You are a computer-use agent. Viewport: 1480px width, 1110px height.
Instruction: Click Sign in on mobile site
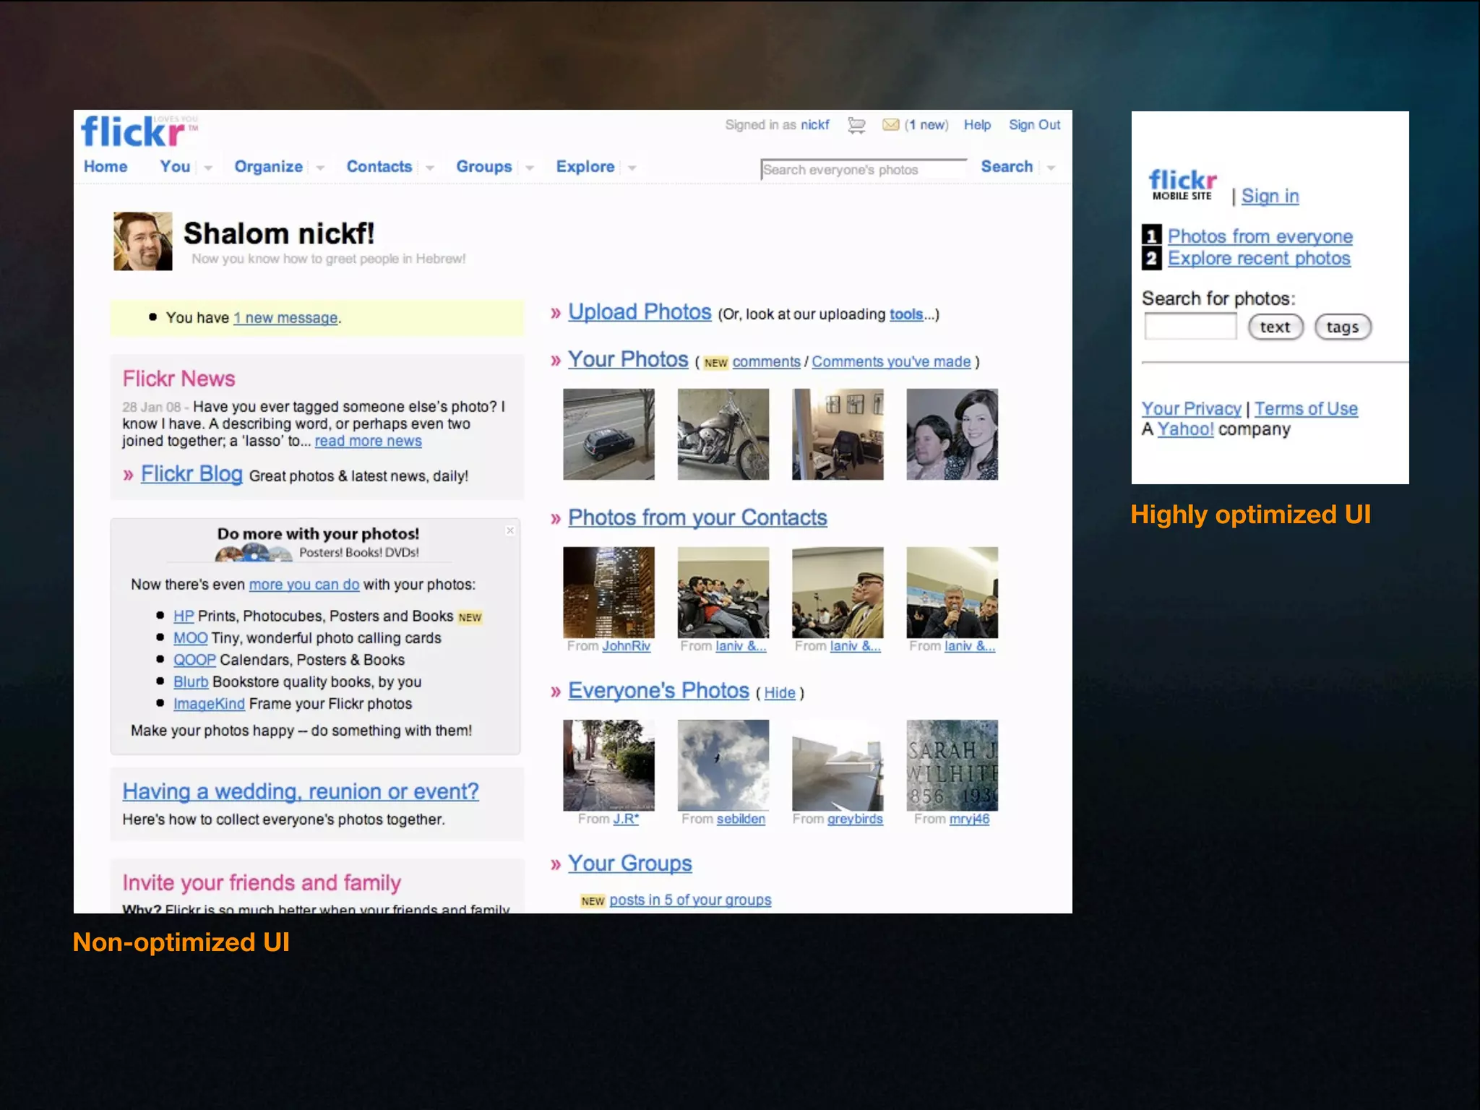pos(1270,196)
